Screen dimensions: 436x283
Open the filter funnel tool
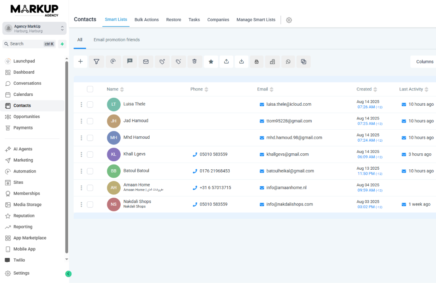[97, 62]
